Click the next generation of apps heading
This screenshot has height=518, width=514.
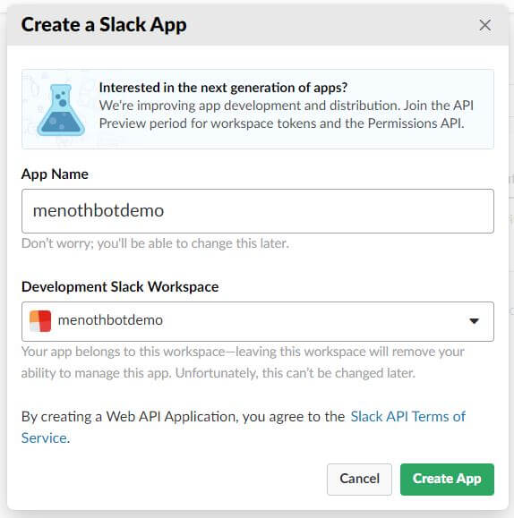(223, 88)
